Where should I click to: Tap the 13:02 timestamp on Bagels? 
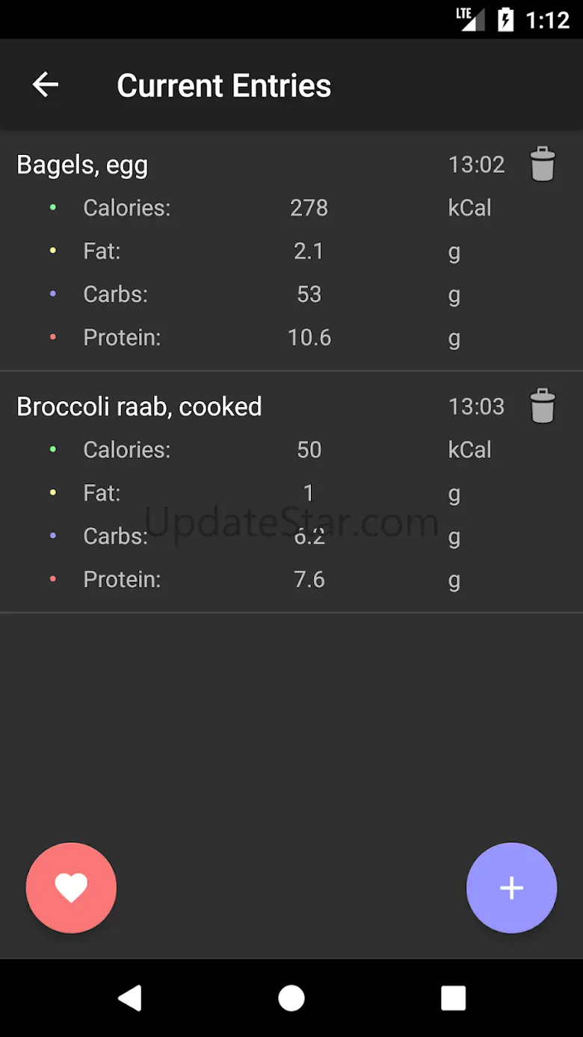(476, 165)
